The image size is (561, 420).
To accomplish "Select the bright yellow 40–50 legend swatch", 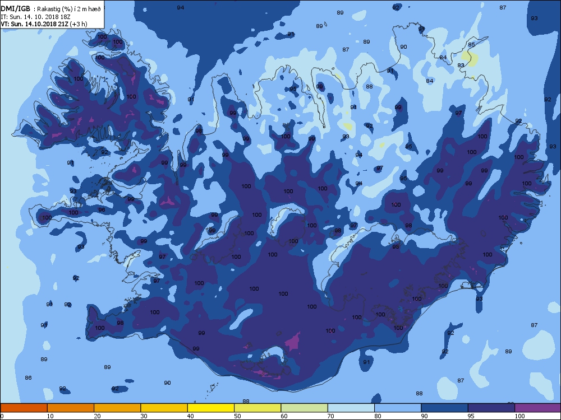I will (x=211, y=408).
